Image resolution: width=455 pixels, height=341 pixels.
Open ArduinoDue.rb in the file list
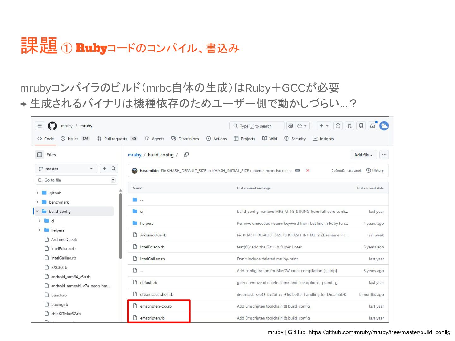(x=153, y=235)
